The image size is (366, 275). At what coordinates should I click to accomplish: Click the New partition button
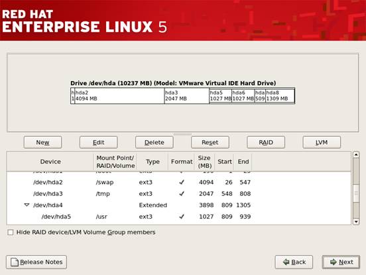(x=42, y=142)
